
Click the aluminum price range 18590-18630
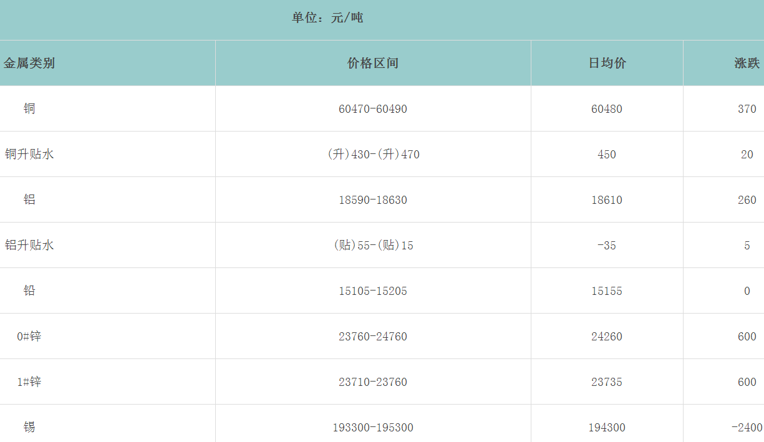pos(373,200)
